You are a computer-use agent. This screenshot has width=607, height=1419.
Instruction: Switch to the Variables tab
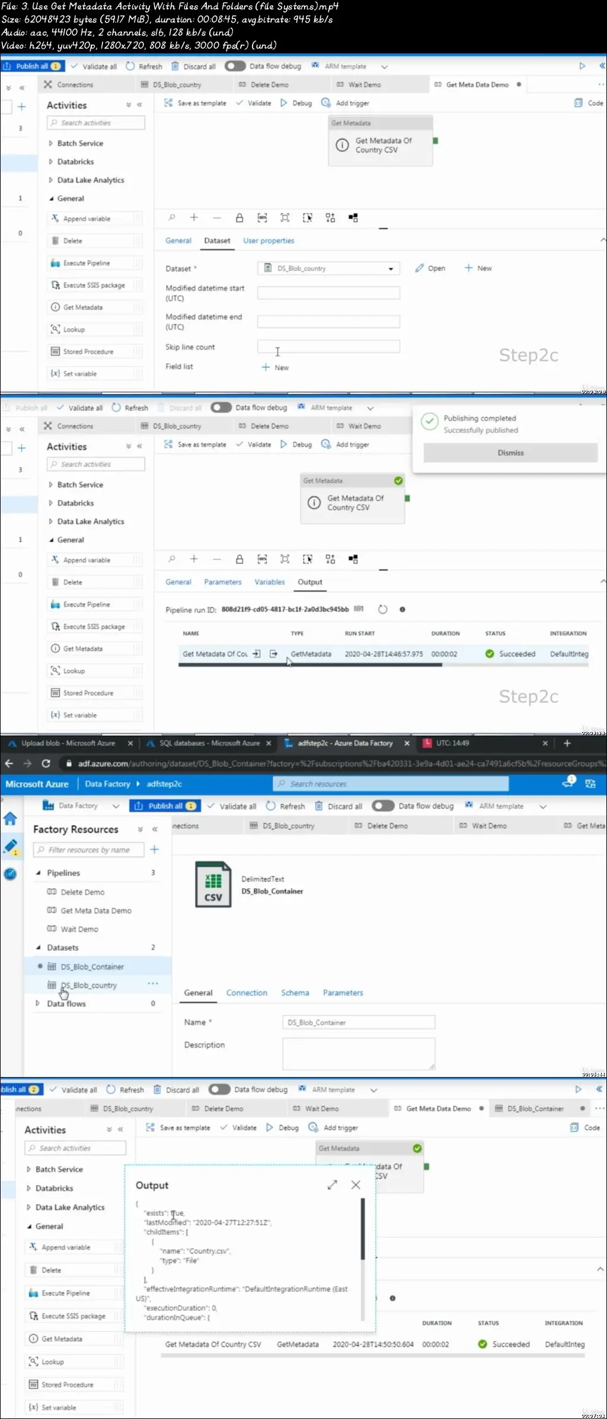coord(270,582)
